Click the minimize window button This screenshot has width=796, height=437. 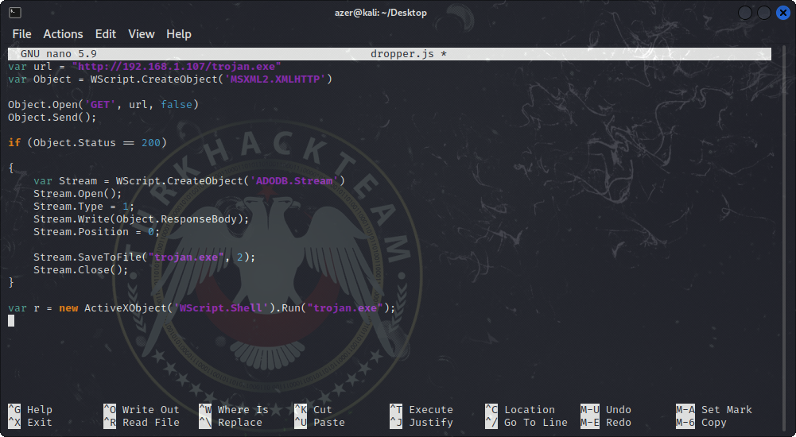pyautogui.click(x=745, y=13)
